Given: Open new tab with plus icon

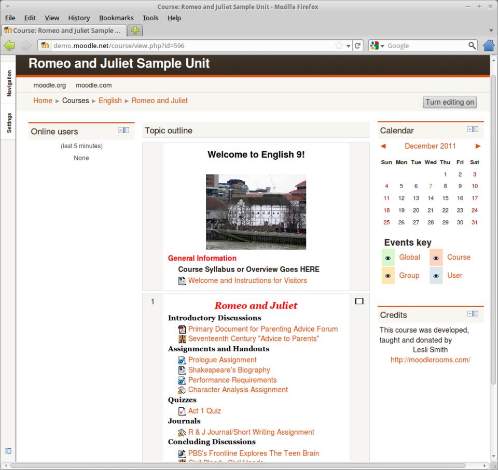Looking at the screenshot, I should click(x=135, y=31).
